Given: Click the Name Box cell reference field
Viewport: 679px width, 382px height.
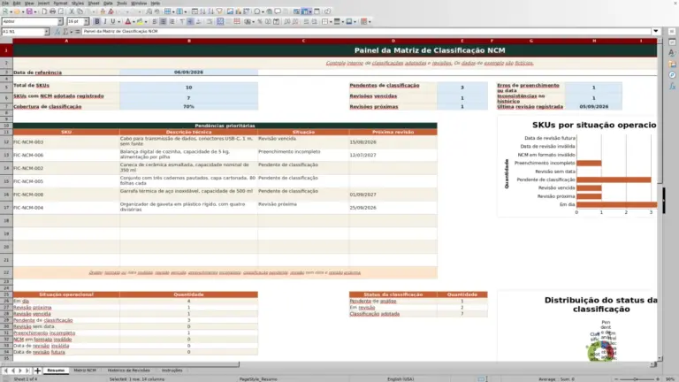Looking at the screenshot, I should tap(23, 32).
